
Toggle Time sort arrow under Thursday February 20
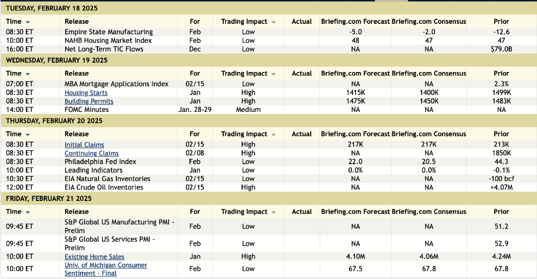[x=27, y=134]
